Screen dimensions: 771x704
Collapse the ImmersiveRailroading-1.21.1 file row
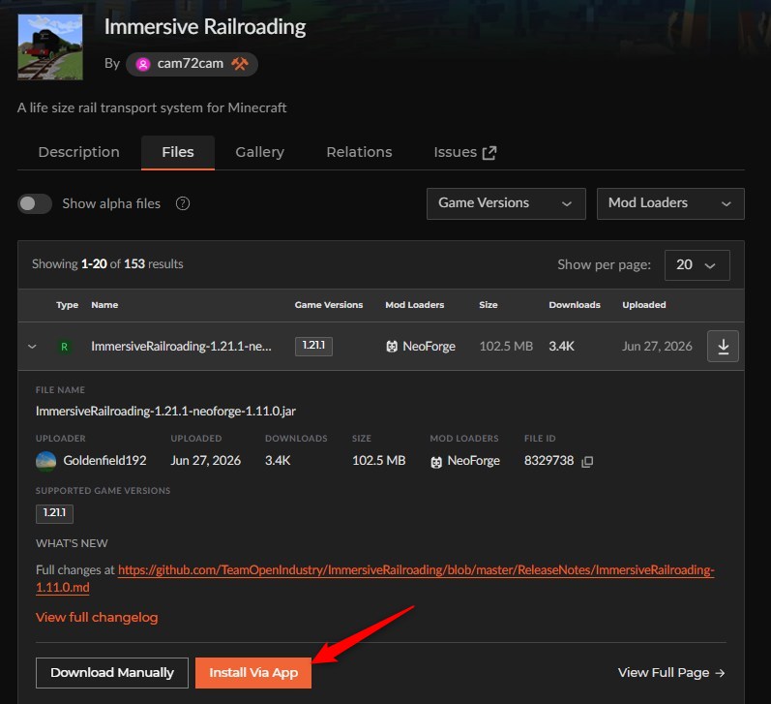(x=33, y=346)
